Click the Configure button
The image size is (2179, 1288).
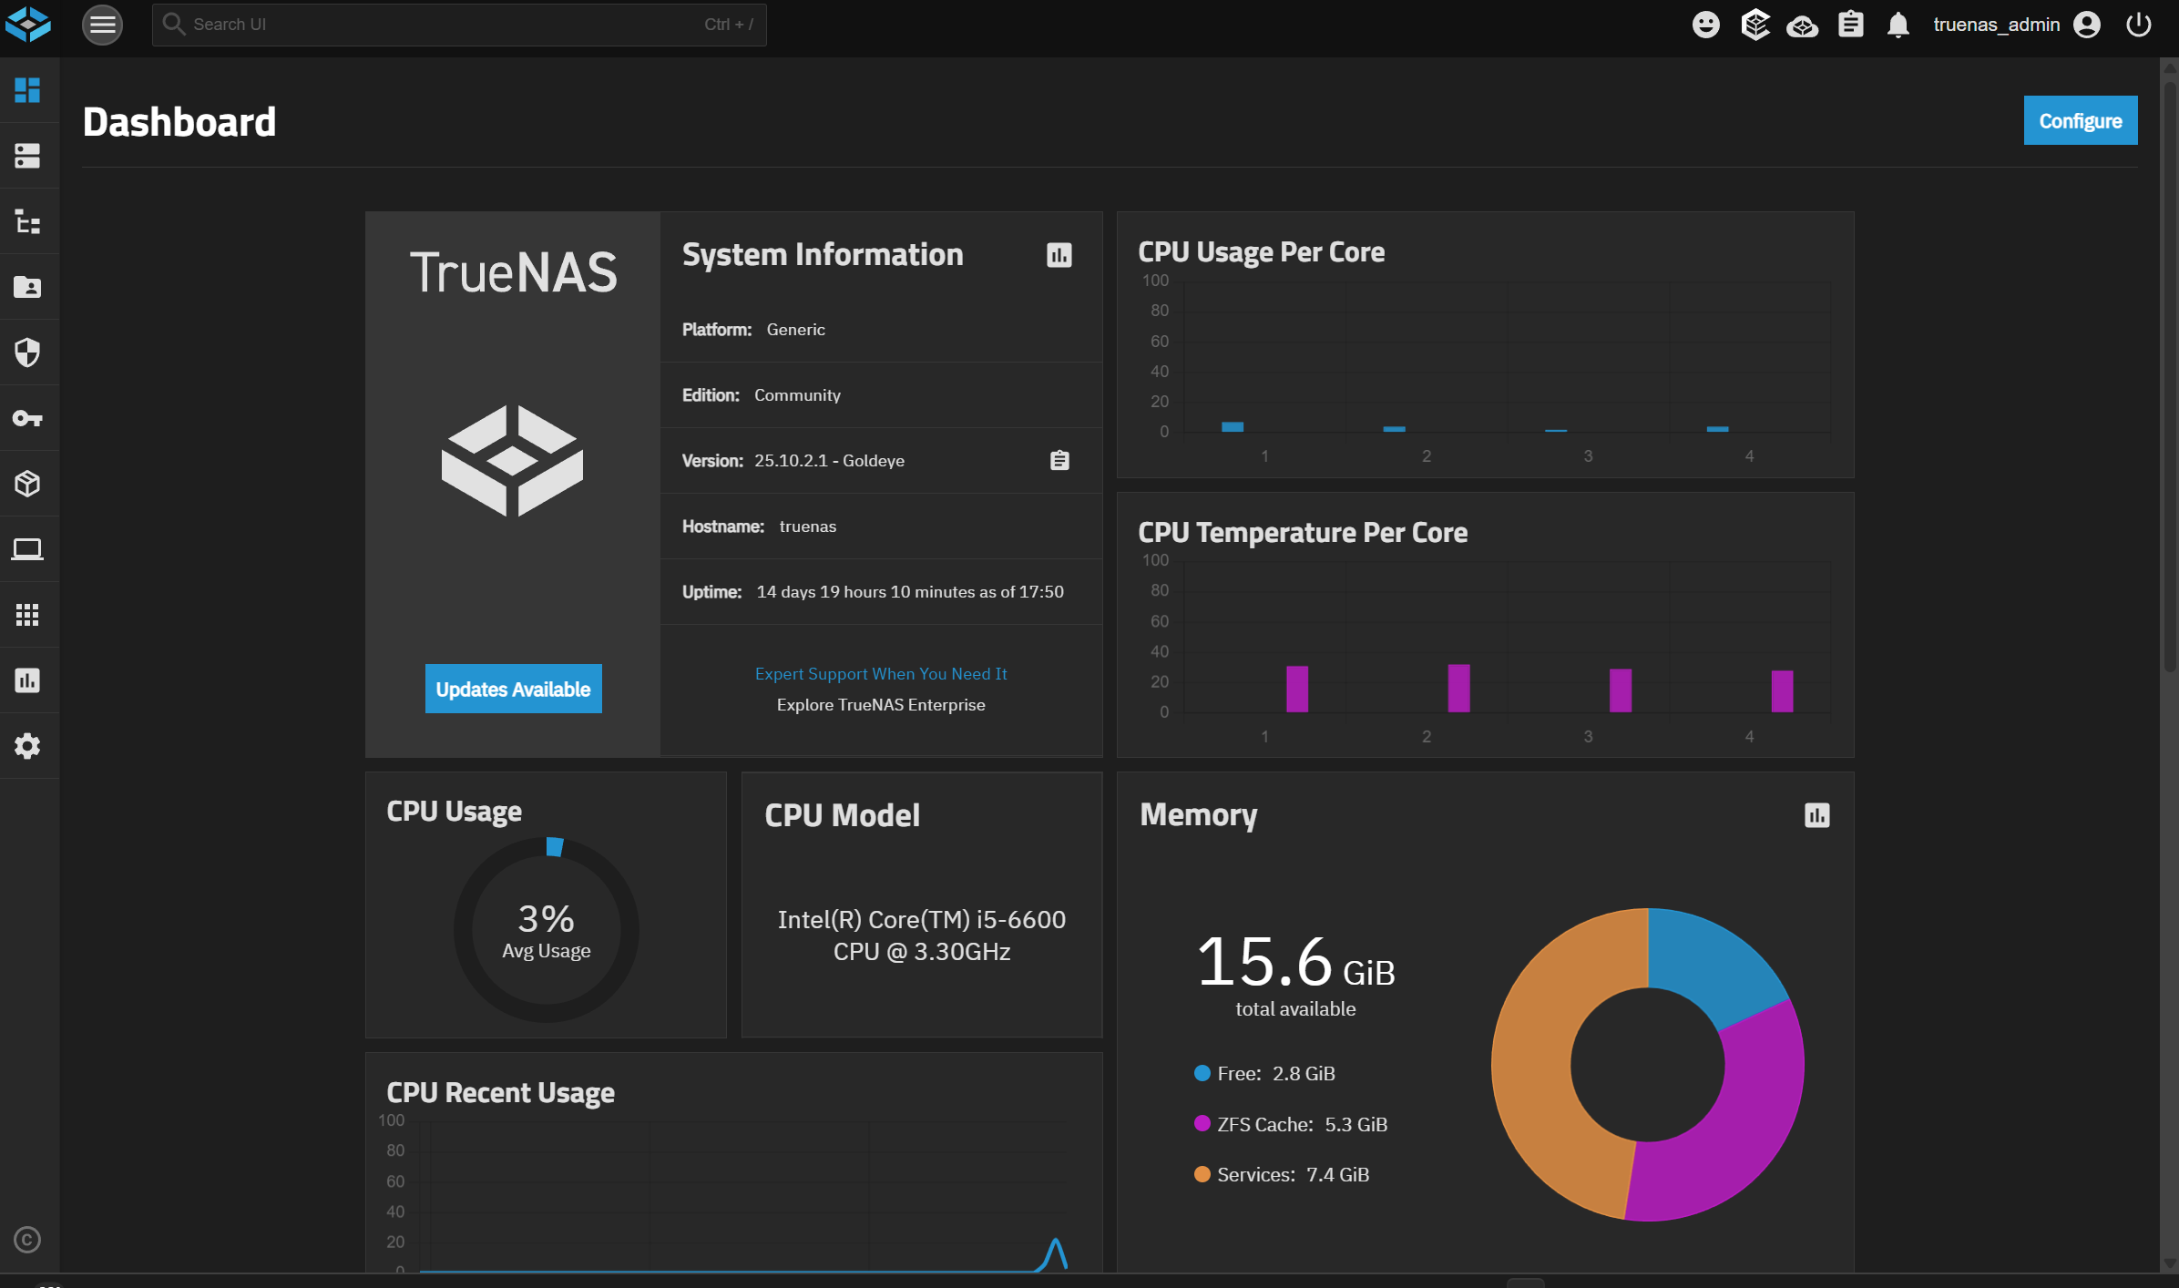[x=2080, y=120]
